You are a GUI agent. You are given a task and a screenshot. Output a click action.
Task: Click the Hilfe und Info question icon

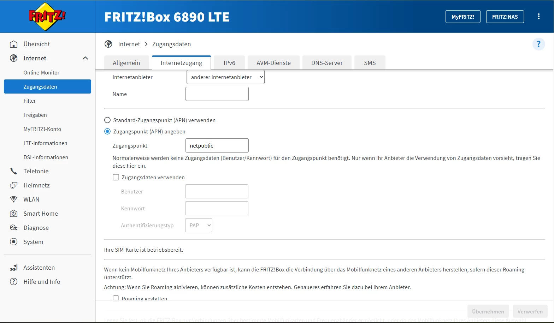[14, 282]
